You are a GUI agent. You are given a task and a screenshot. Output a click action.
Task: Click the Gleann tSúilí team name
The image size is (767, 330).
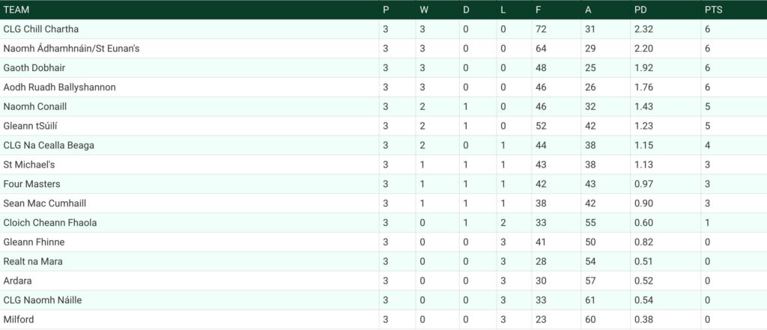click(31, 126)
